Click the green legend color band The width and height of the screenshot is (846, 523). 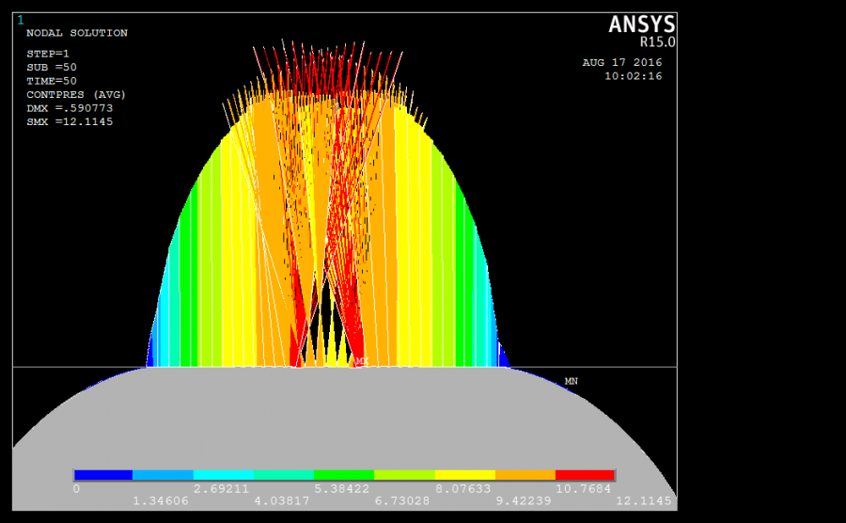(x=344, y=475)
